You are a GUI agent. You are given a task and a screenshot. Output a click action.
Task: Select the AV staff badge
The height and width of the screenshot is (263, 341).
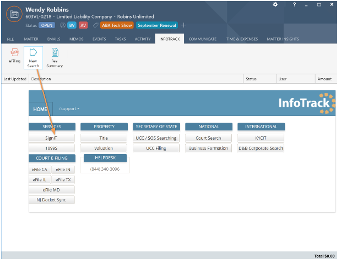(83, 25)
